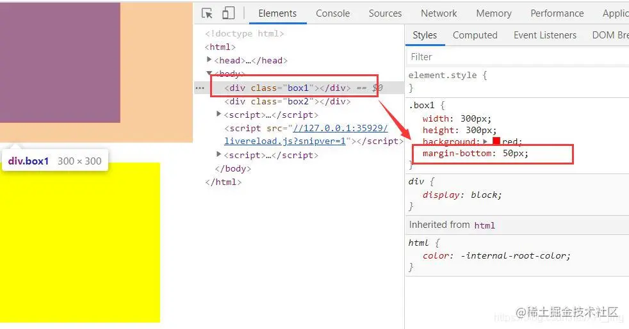Viewport: 629px width, 329px height.
Task: Click the html link in Inherited from
Action: tap(484, 225)
